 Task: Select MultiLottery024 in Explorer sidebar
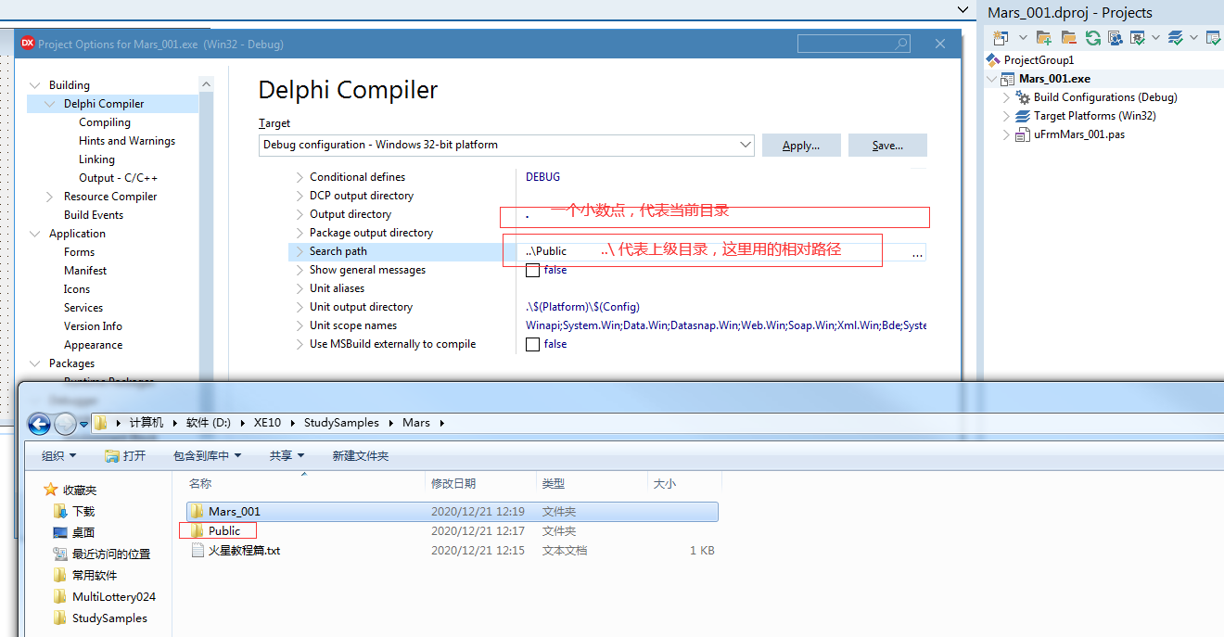click(x=114, y=597)
